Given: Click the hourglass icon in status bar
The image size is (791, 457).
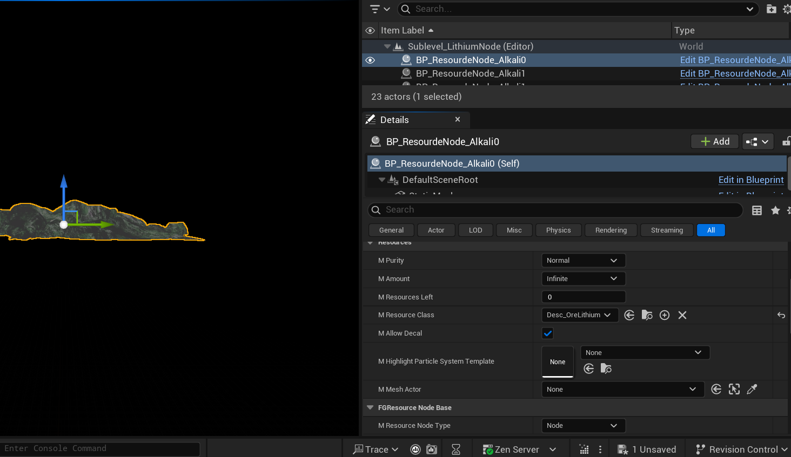Looking at the screenshot, I should tap(456, 449).
